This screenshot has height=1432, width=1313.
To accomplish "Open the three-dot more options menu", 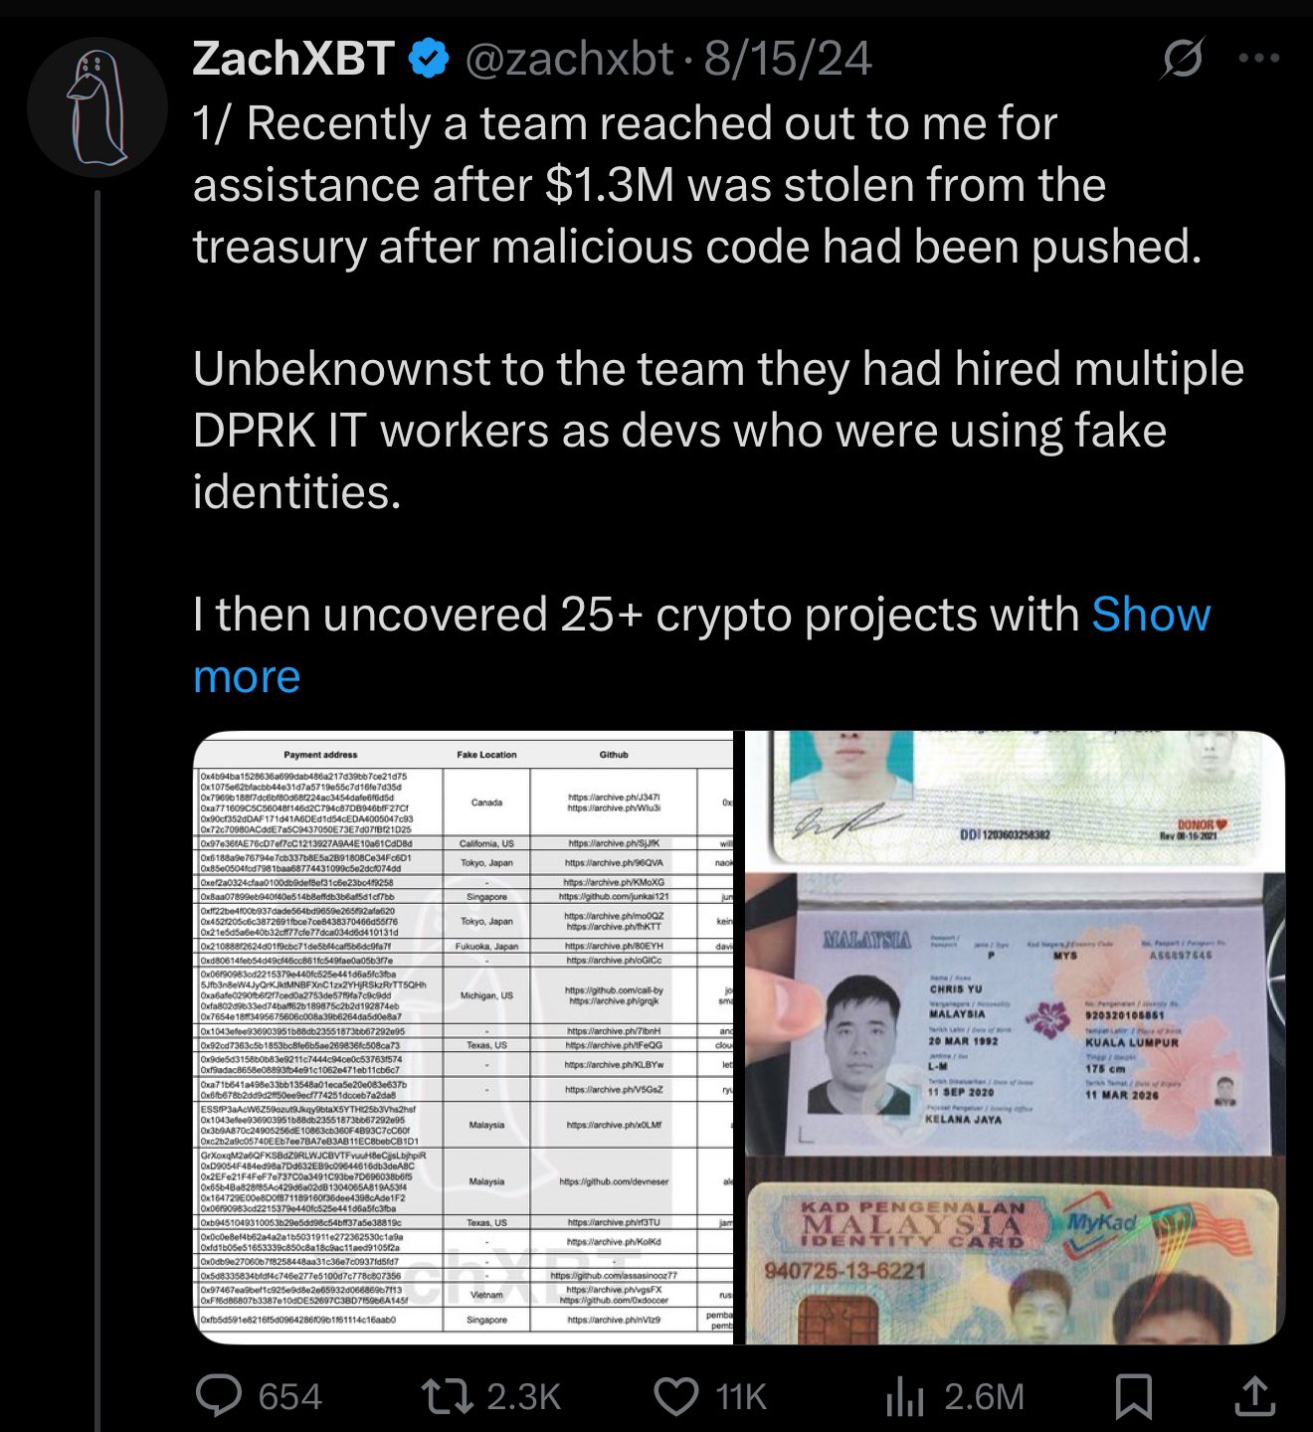I will (x=1259, y=59).
